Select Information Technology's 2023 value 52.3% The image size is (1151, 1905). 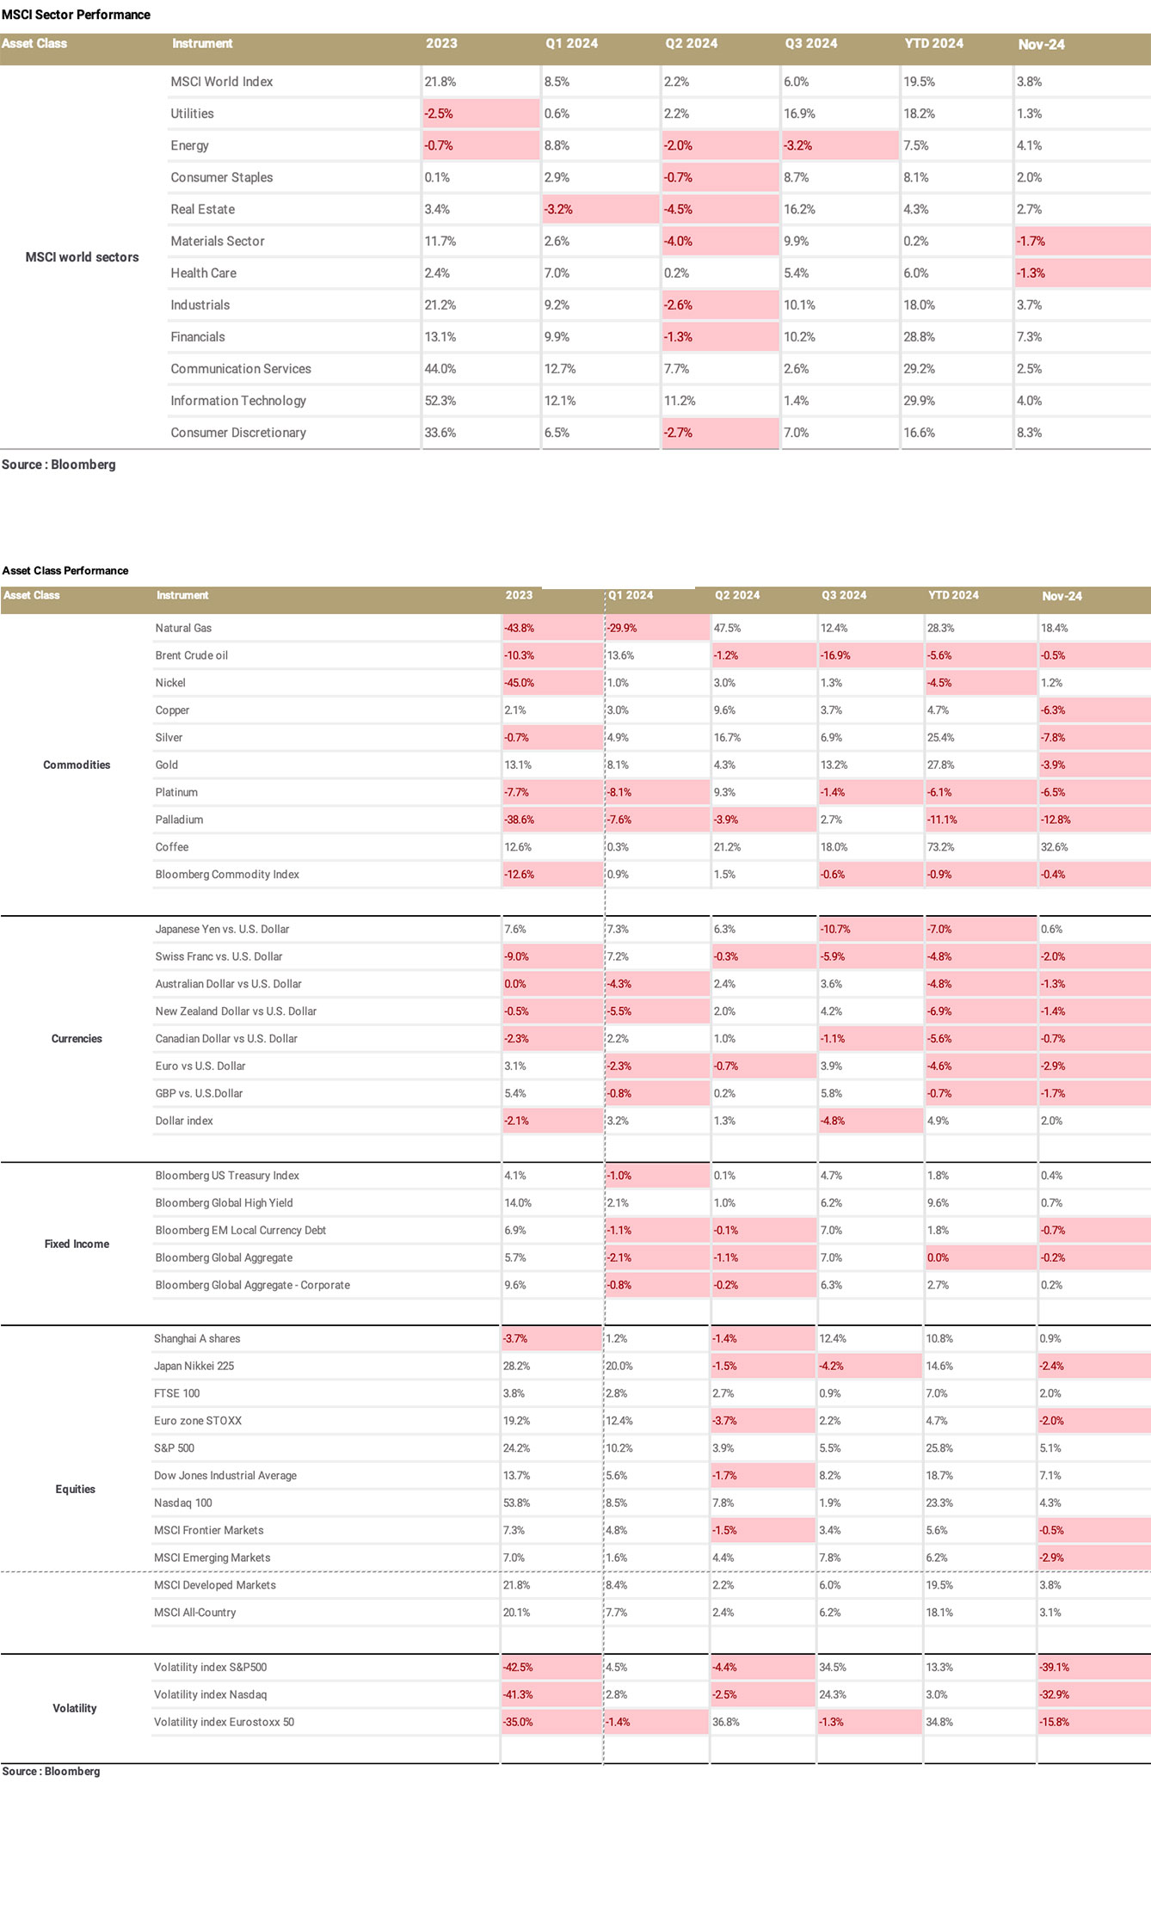(440, 401)
